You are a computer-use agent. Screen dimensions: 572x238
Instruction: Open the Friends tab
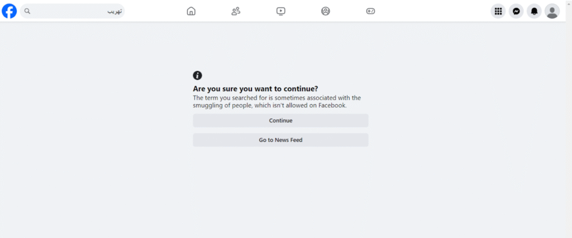[x=236, y=11]
